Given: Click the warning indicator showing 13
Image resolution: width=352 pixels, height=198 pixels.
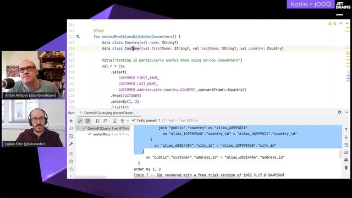Looking at the screenshot, I should pyautogui.click(x=332, y=23).
